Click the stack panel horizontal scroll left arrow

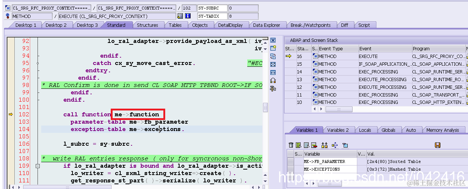[x=315, y=109]
